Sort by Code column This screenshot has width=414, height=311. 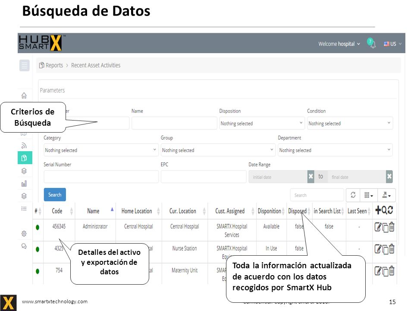click(59, 211)
